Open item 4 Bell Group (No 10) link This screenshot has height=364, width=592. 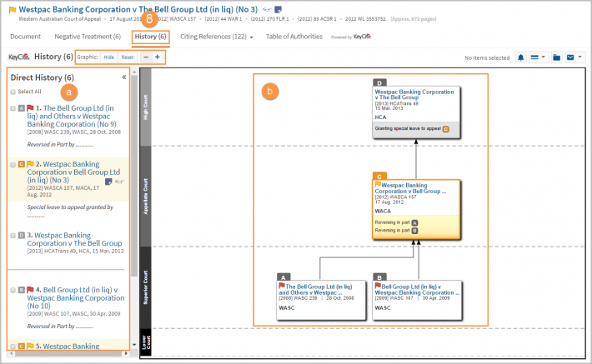tap(76, 297)
